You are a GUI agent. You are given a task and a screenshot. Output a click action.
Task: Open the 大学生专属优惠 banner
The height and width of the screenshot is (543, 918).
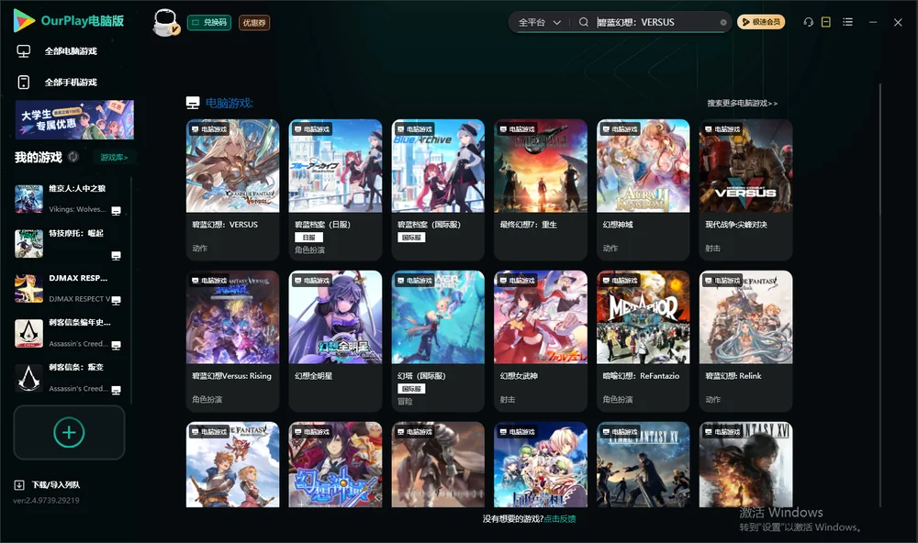(x=74, y=120)
